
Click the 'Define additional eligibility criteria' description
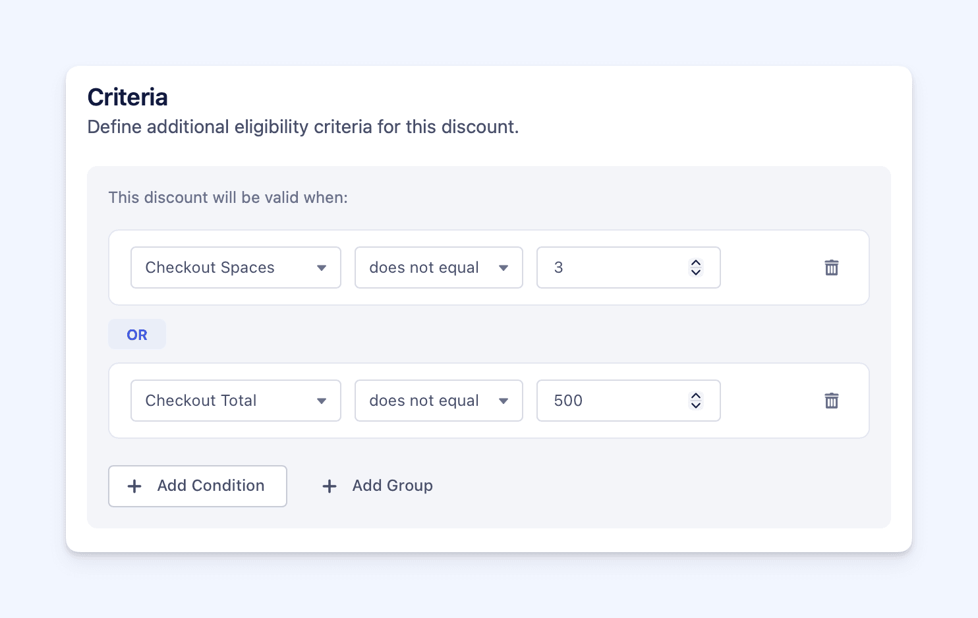click(x=303, y=126)
